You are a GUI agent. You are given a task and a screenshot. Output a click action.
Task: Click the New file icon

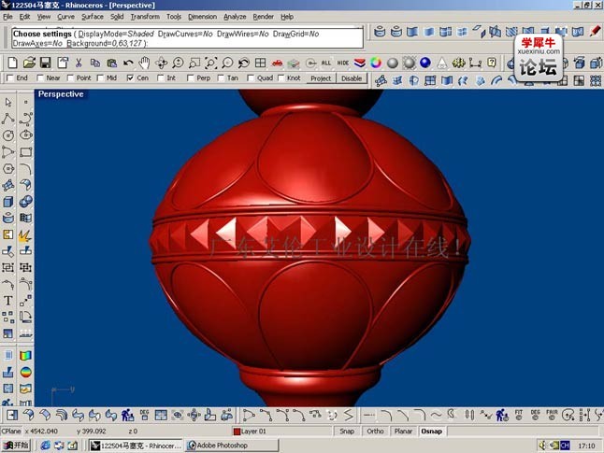pos(12,63)
